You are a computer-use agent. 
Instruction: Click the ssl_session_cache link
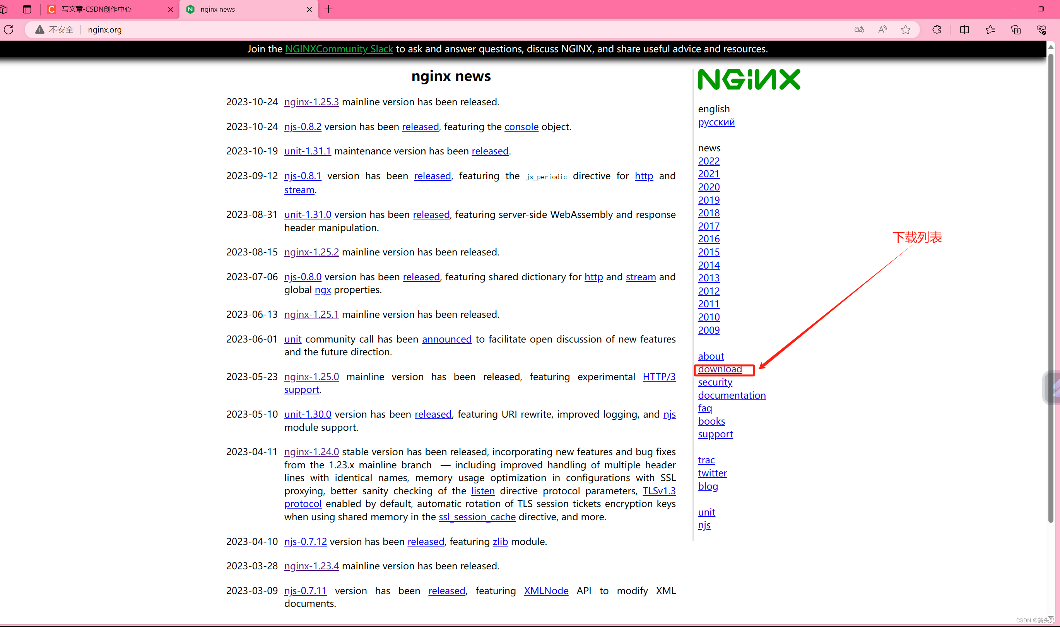477,517
